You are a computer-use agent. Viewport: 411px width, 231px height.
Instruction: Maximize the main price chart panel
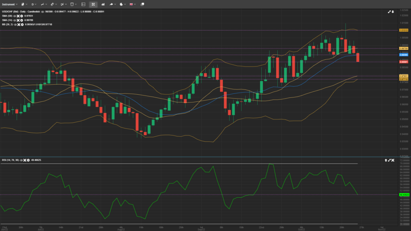click(389, 12)
